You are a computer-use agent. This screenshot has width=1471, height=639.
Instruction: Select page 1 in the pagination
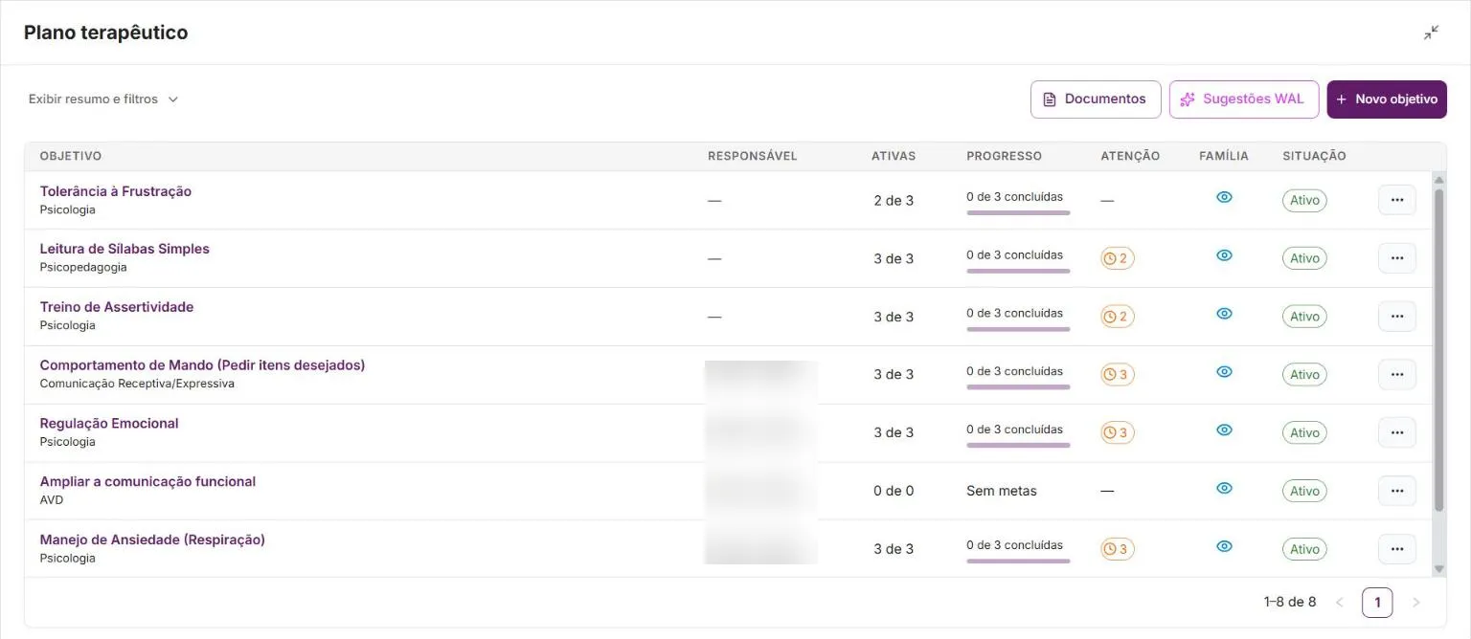pyautogui.click(x=1377, y=603)
